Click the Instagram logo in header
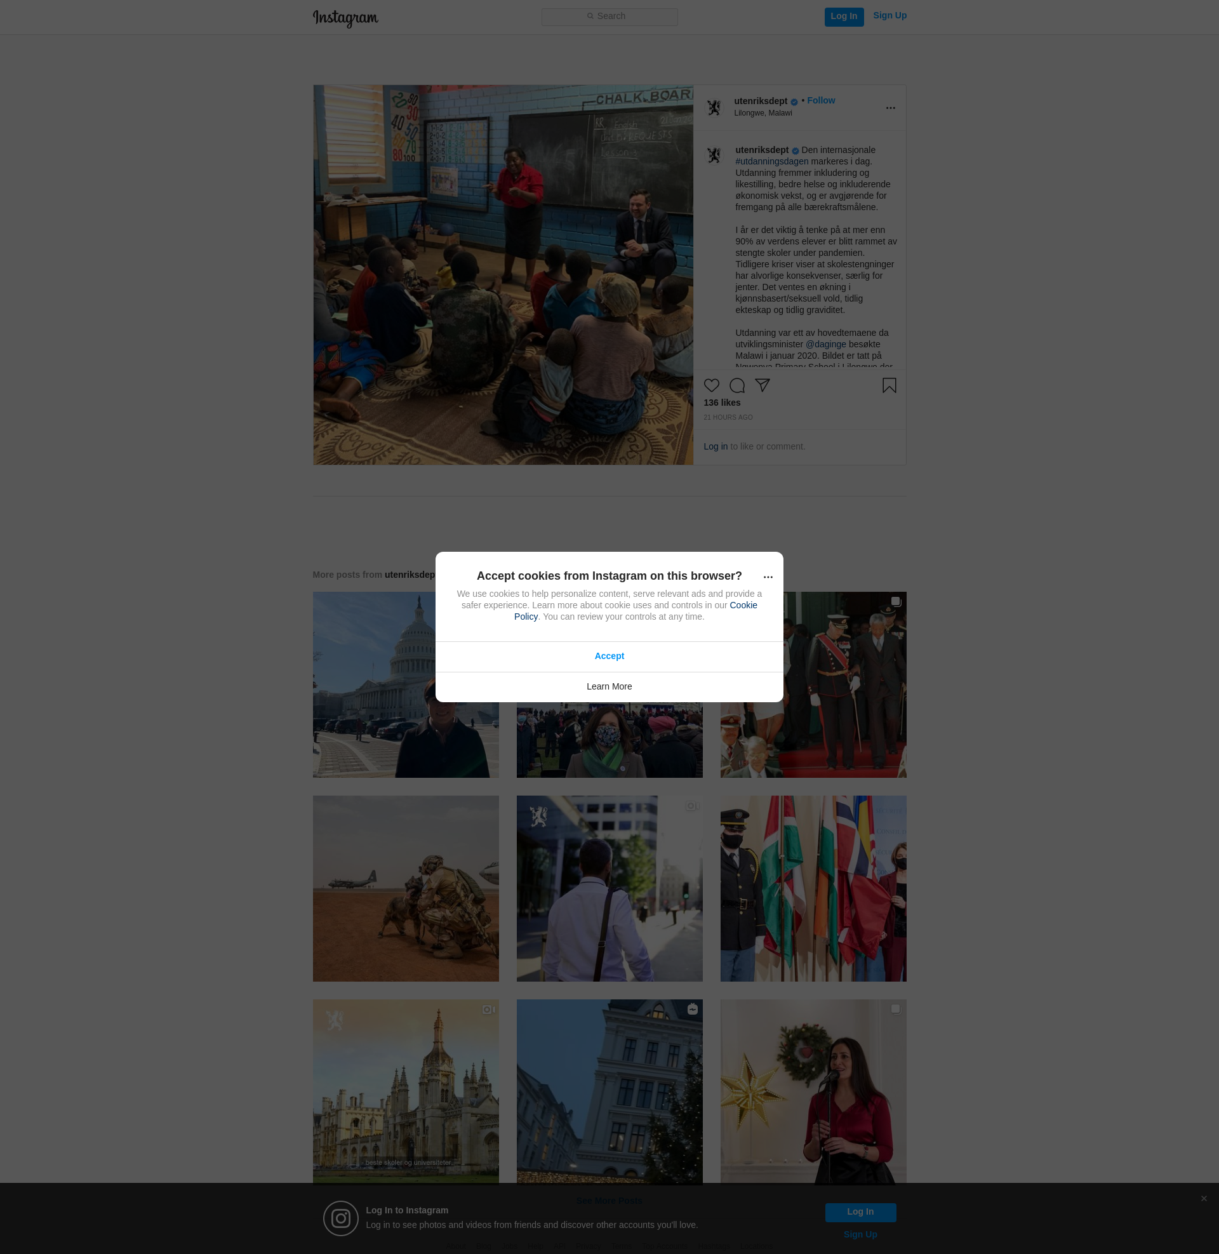The width and height of the screenshot is (1219, 1254). [345, 18]
